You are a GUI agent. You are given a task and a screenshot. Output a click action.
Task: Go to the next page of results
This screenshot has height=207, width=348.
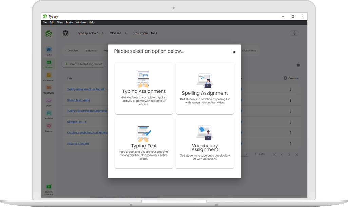289,155
